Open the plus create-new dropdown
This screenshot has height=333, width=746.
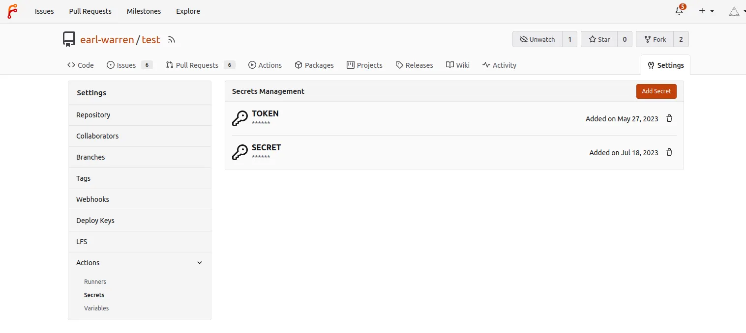tap(706, 11)
